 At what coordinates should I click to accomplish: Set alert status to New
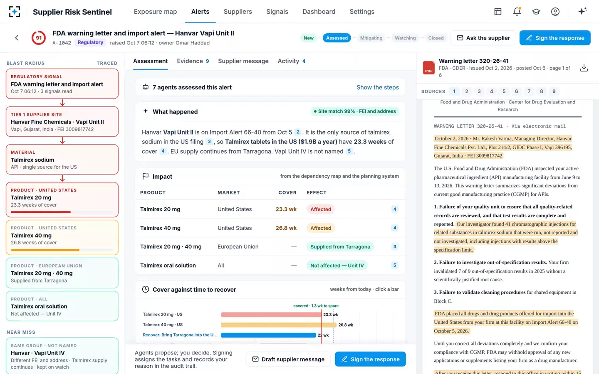tap(309, 38)
